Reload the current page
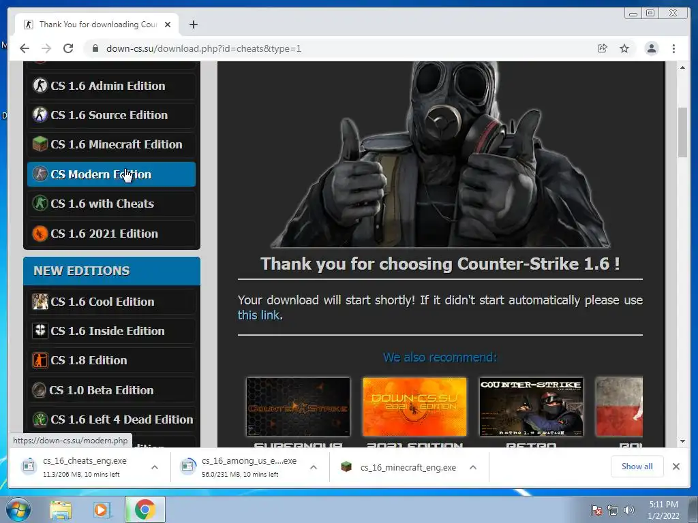Viewport: 698px width, 523px height. tap(67, 48)
